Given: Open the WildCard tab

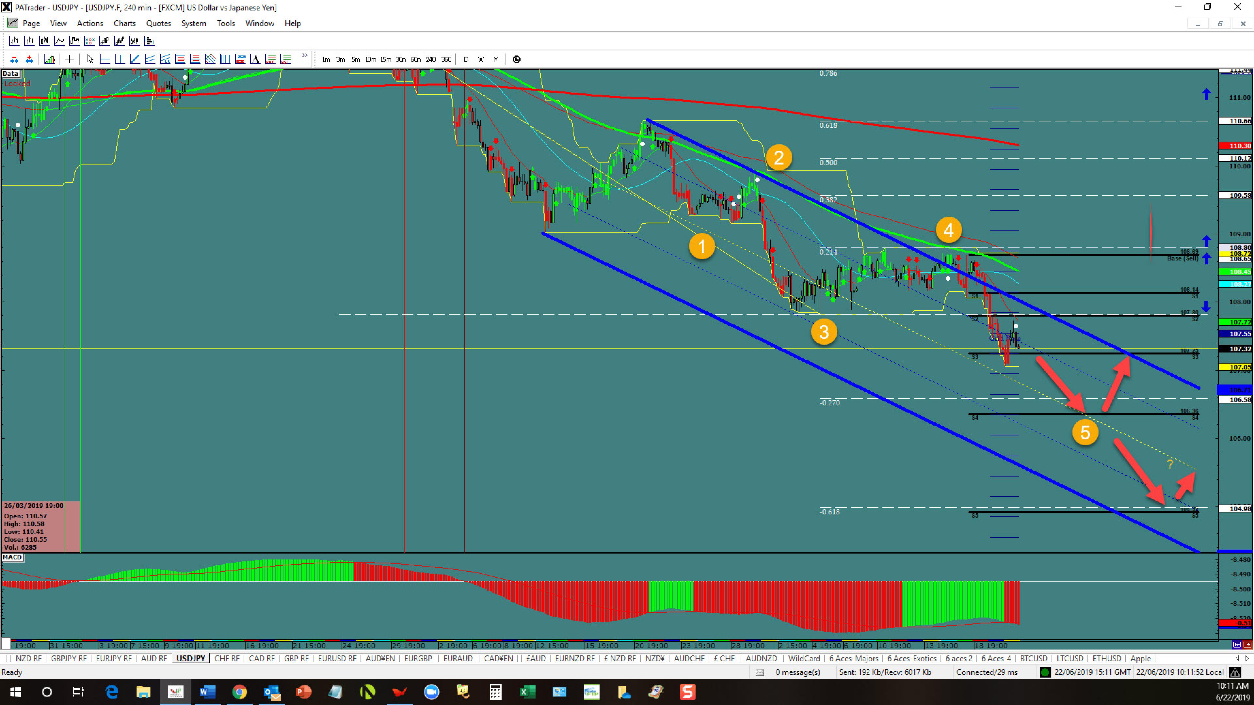Looking at the screenshot, I should pos(804,658).
